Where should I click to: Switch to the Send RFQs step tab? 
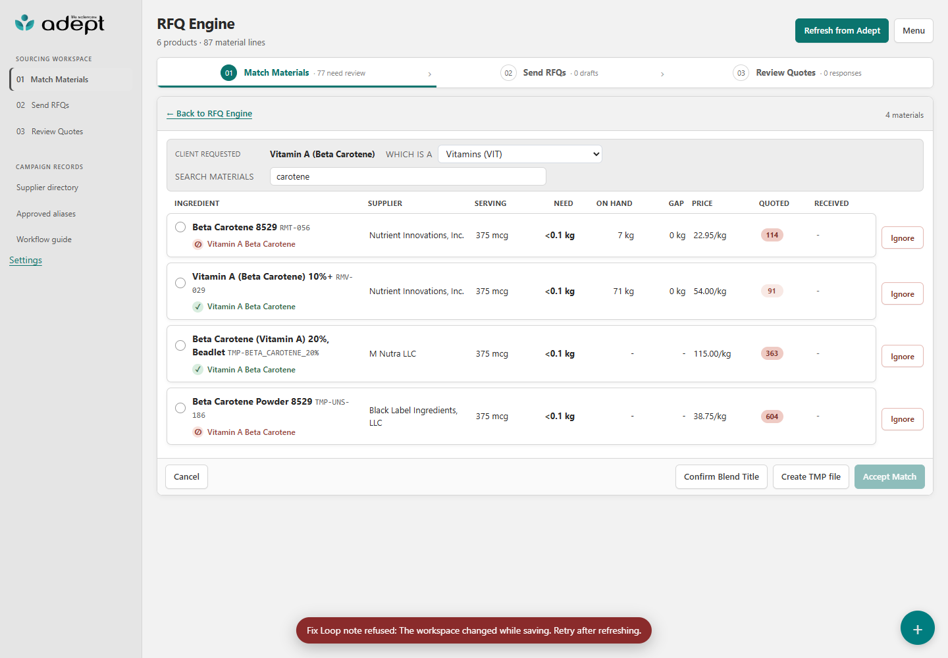[x=549, y=73]
